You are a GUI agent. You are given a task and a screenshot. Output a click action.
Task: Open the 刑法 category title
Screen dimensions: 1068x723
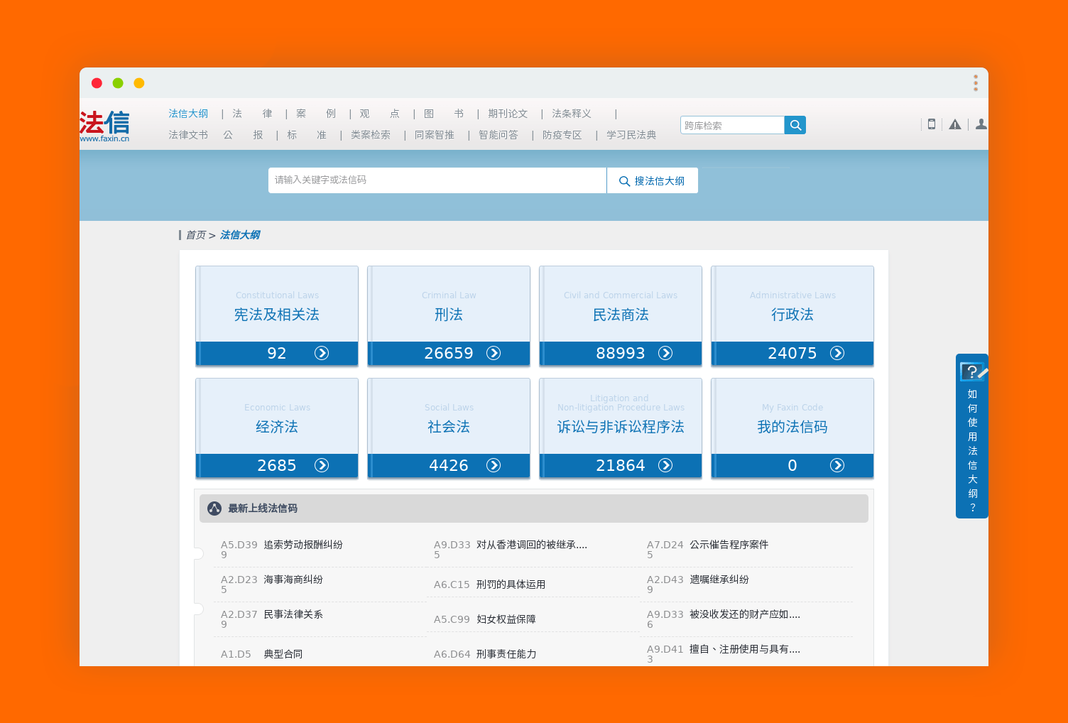pyautogui.click(x=449, y=315)
